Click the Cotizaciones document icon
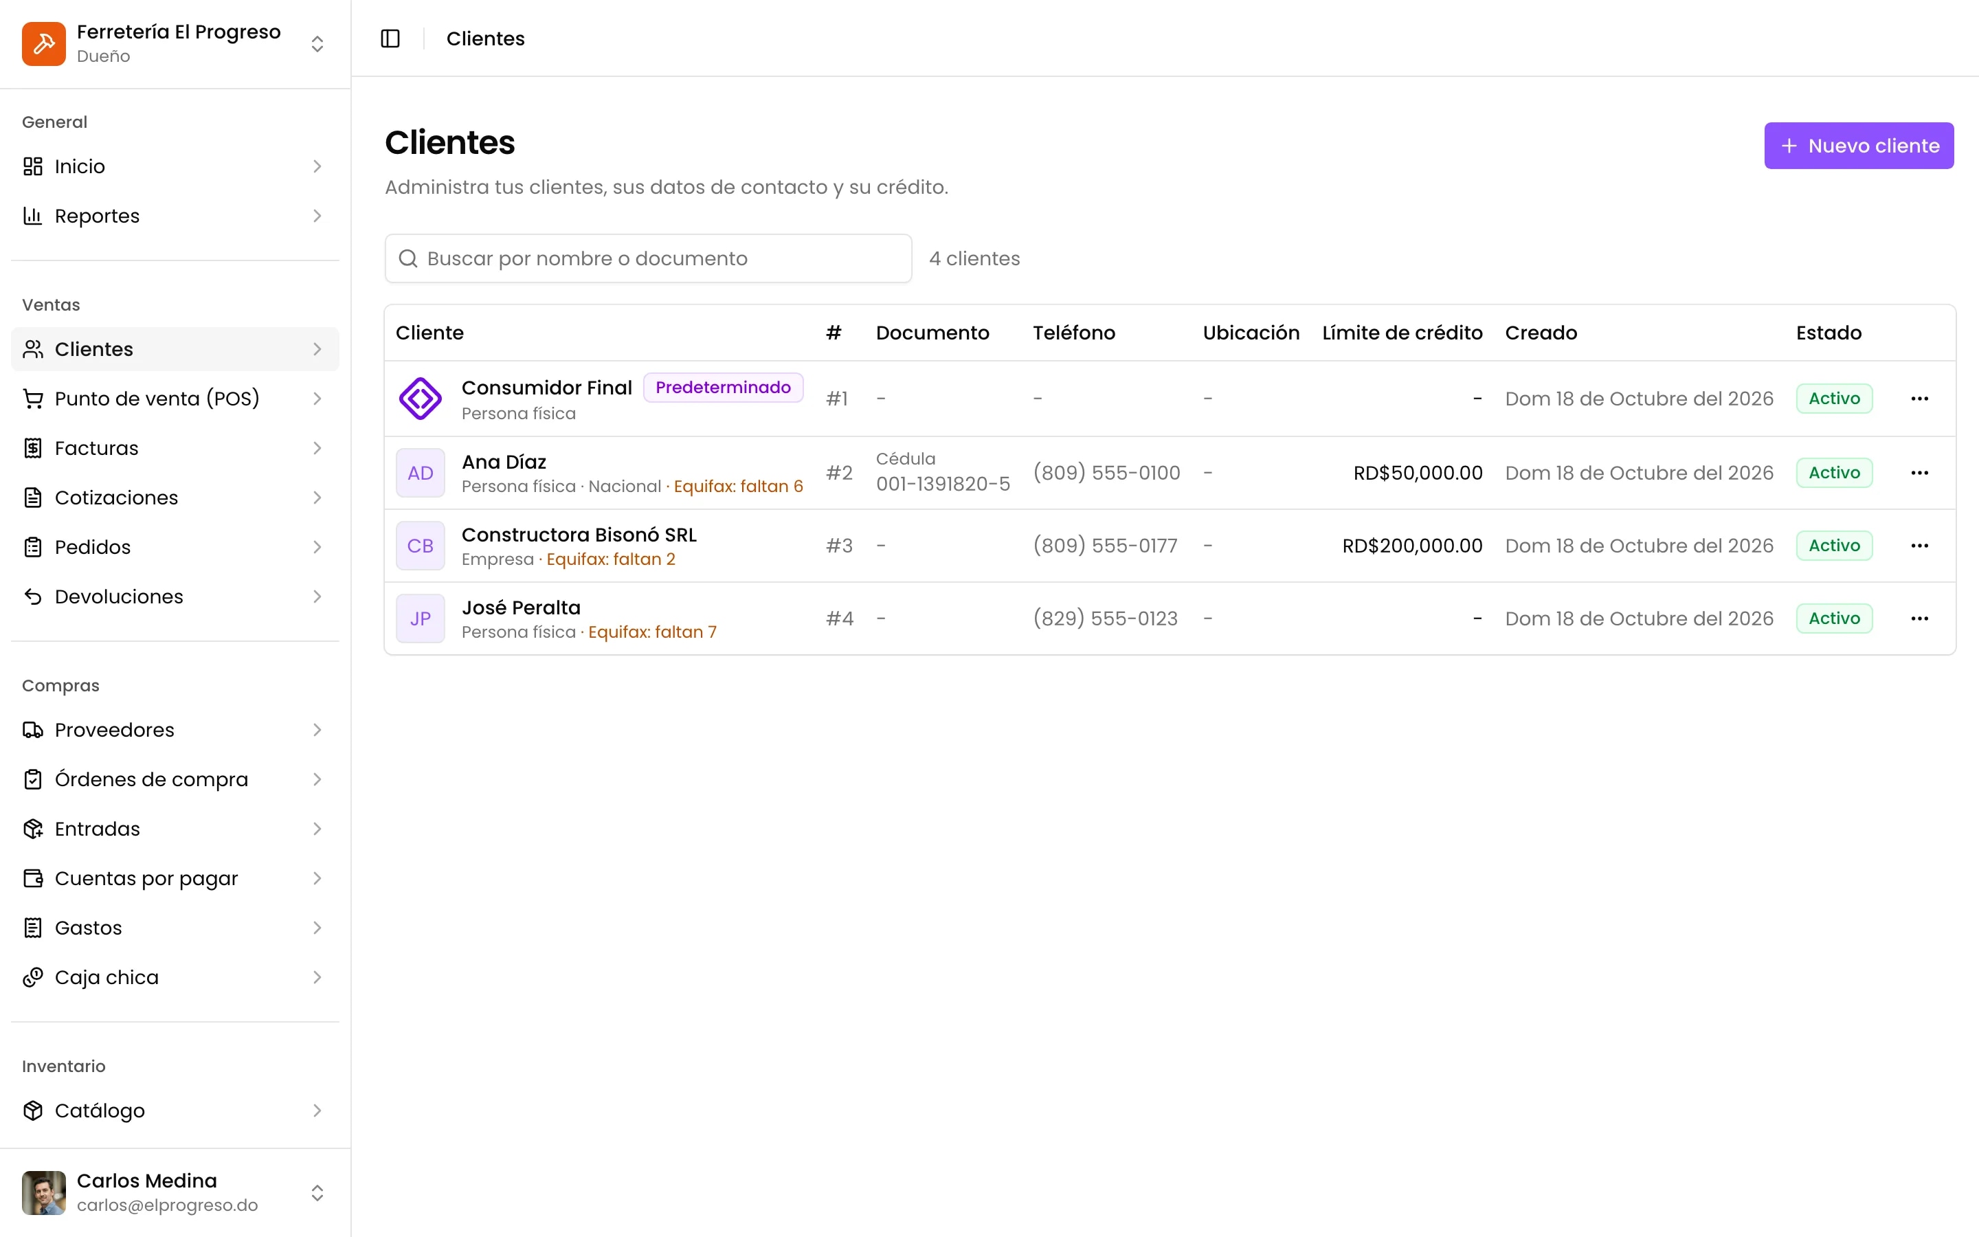This screenshot has height=1237, width=1979. 33,498
